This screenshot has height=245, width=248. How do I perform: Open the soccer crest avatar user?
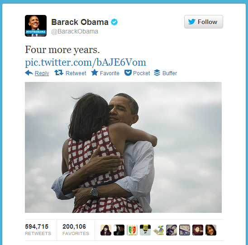132,230
